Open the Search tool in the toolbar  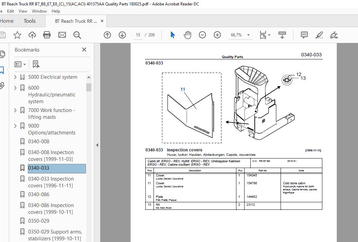[x=77, y=35]
